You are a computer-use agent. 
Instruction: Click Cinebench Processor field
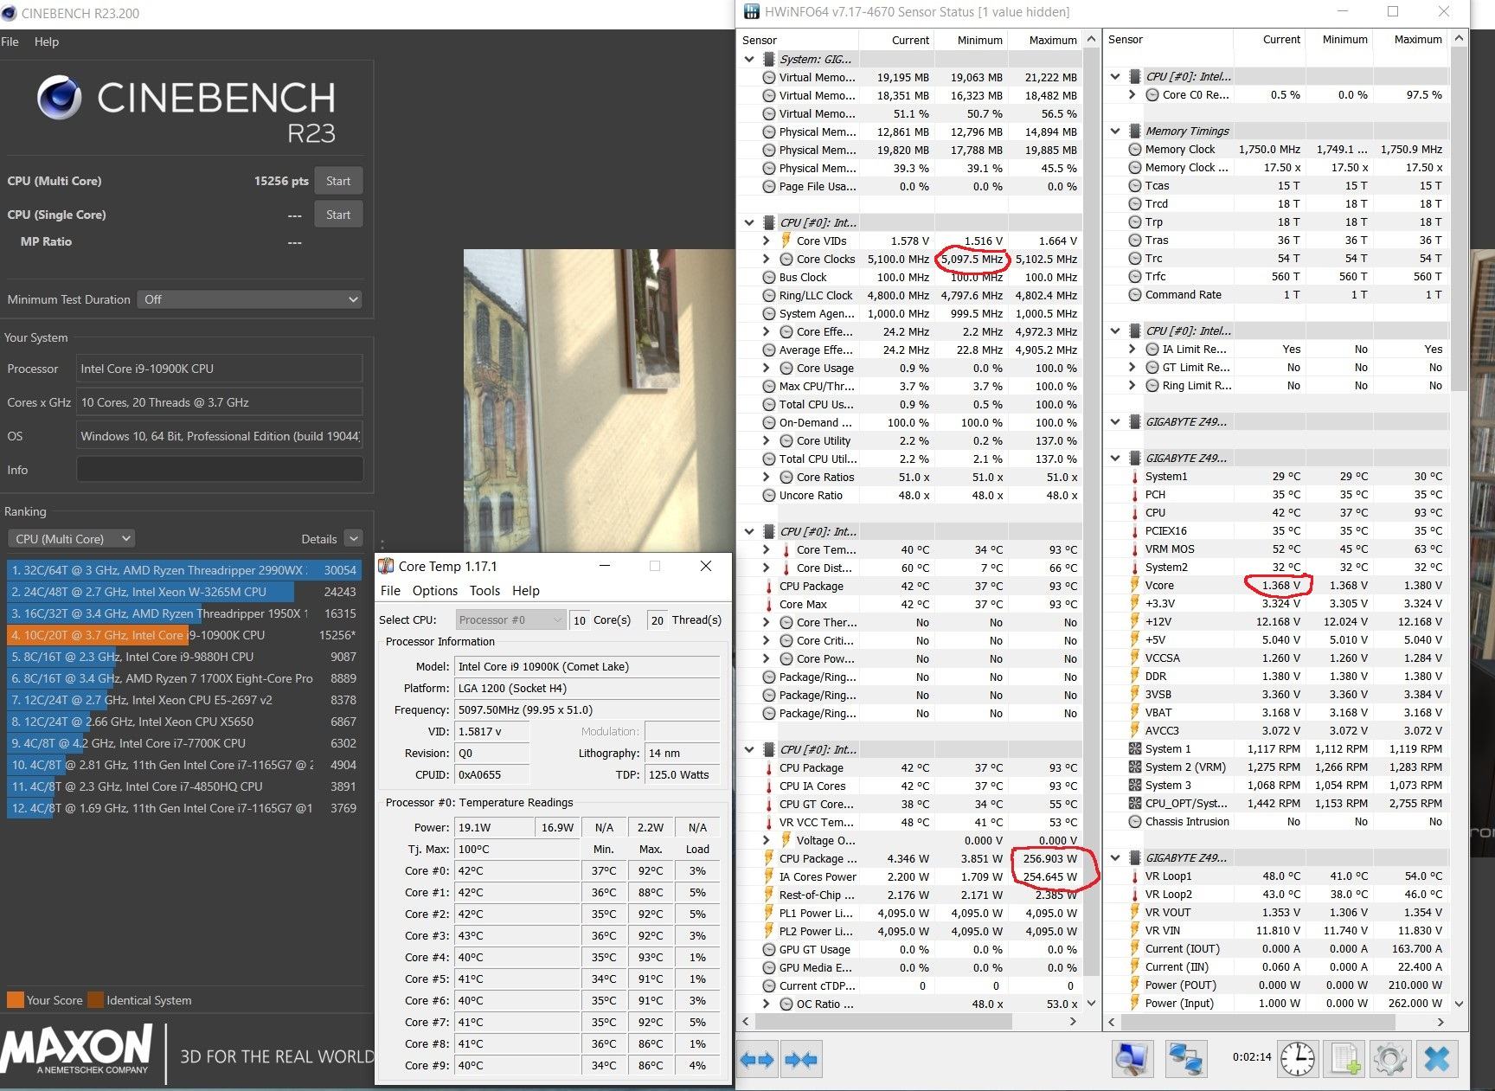(220, 369)
